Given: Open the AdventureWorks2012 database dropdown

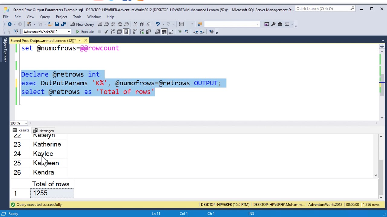Looking at the screenshot, I should coord(47,32).
